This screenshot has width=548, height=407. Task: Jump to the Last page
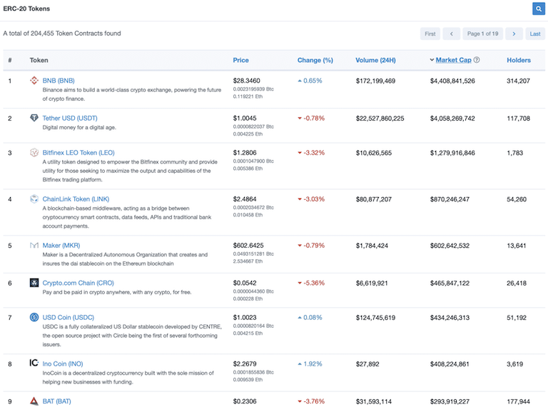point(535,34)
